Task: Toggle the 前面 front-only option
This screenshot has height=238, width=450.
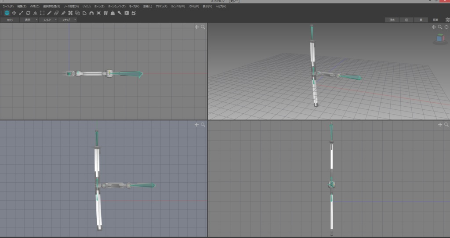Action: pyautogui.click(x=435, y=20)
